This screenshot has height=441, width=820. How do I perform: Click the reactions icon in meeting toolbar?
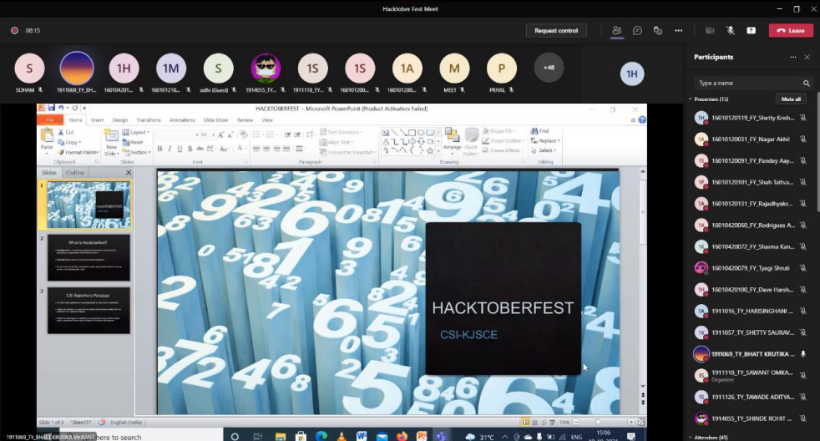tap(658, 31)
